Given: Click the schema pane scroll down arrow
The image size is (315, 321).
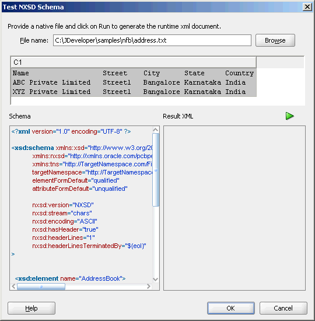Looking at the screenshot, I should (x=156, y=279).
